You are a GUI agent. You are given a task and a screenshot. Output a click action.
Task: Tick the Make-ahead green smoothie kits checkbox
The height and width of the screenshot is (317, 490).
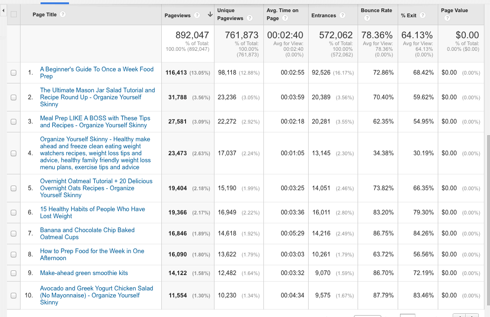point(14,273)
